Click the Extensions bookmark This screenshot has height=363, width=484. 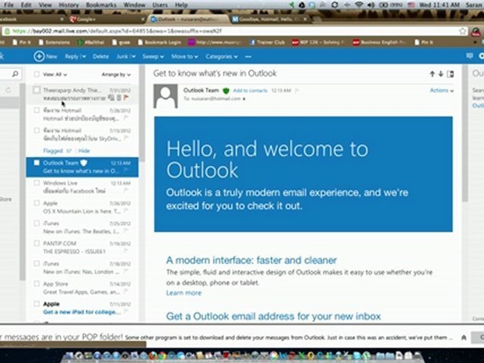point(54,42)
